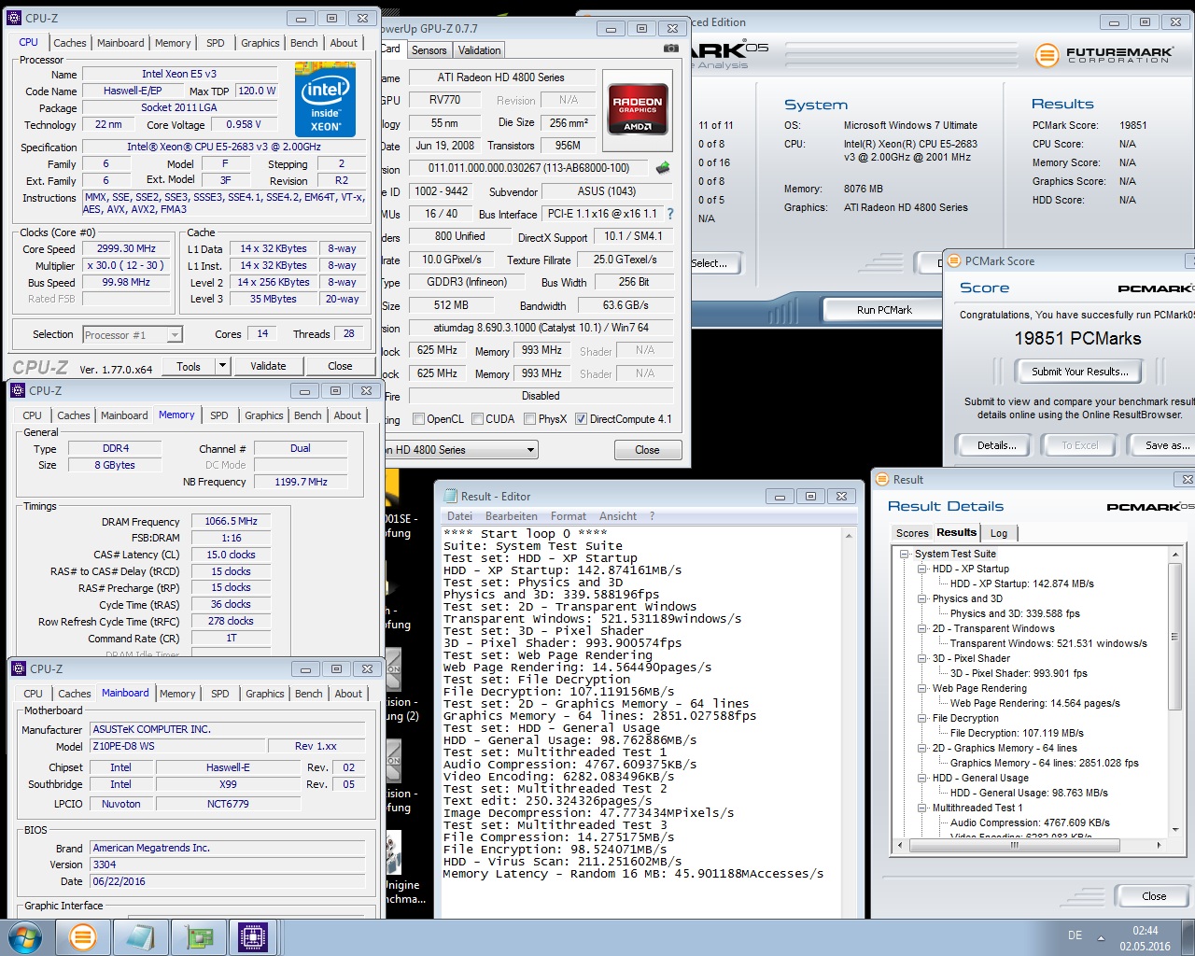Select Graphics Memory - 64 lines: 2851.028 fps row
Viewport: 1195px width, 956px height.
[x=1044, y=763]
